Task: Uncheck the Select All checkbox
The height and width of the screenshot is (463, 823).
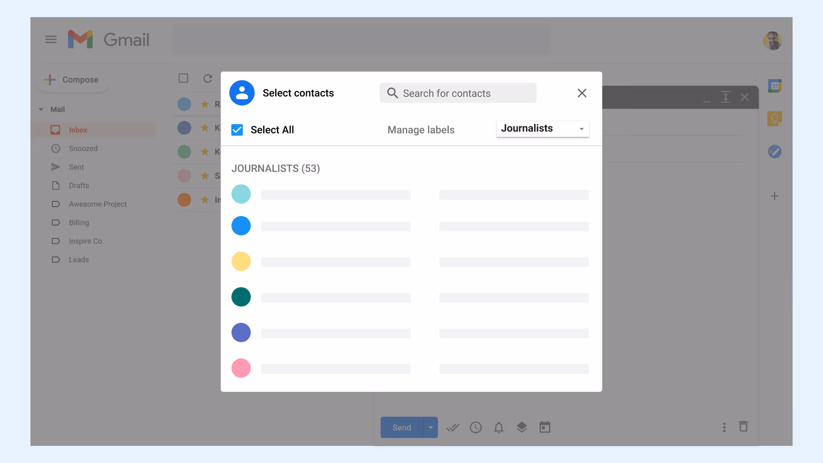Action: (x=237, y=130)
